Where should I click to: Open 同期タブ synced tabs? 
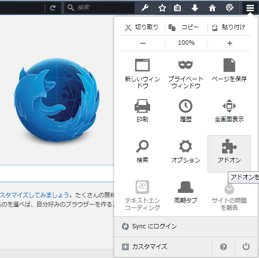tap(186, 192)
